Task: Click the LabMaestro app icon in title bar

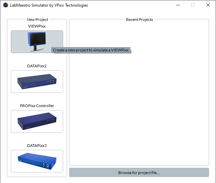Action: [5, 5]
